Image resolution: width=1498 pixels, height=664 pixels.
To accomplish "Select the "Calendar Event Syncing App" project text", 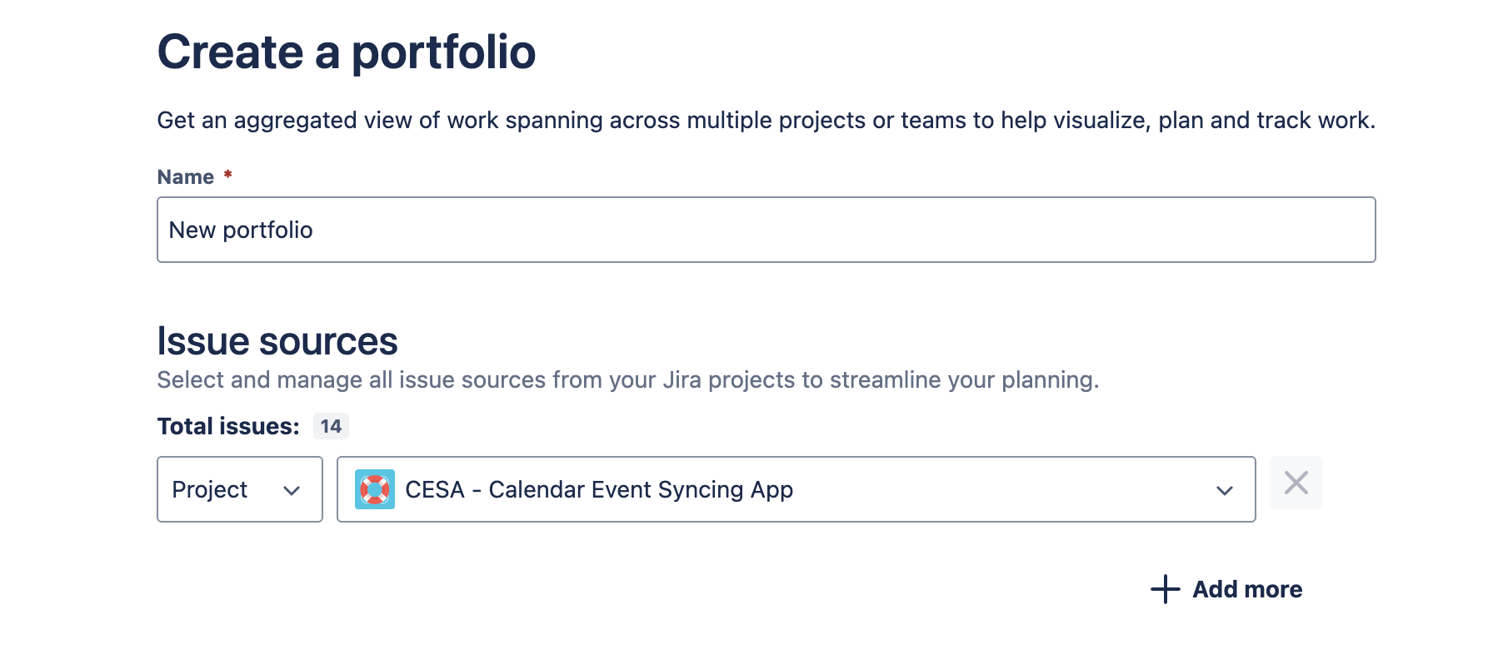I will coord(640,489).
